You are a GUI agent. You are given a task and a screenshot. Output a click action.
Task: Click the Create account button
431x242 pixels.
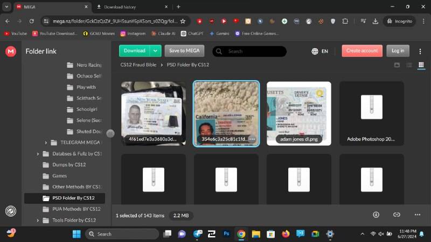(362, 51)
